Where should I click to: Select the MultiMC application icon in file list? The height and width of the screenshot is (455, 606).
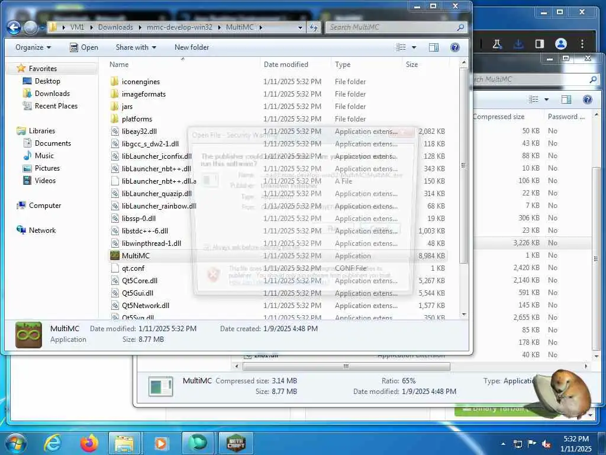point(115,255)
